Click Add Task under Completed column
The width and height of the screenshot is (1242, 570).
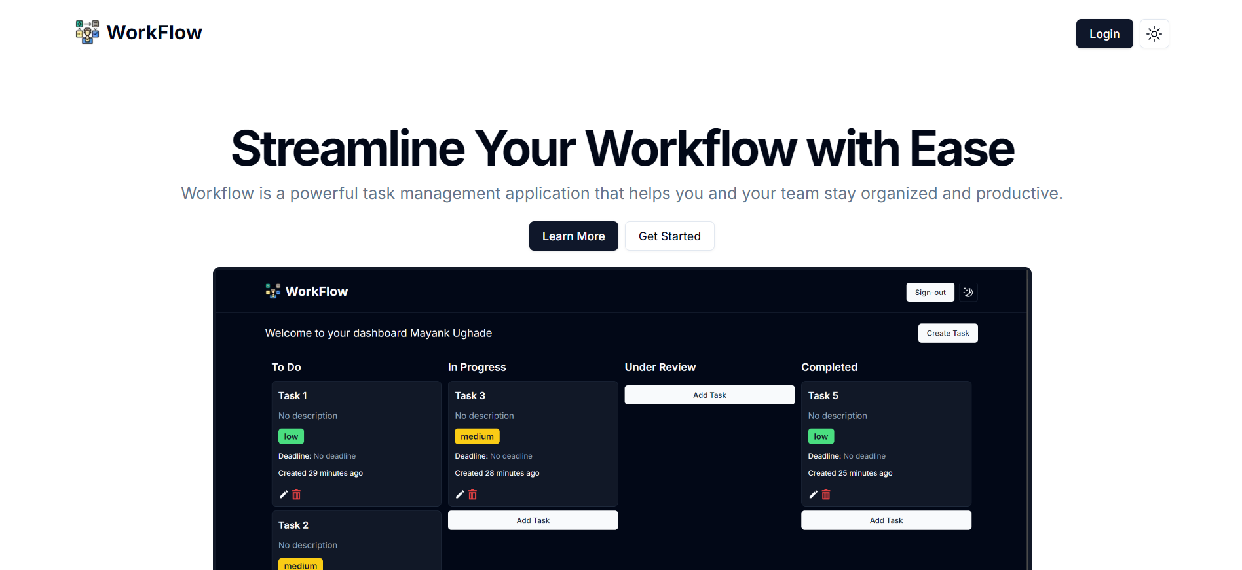pyautogui.click(x=886, y=520)
